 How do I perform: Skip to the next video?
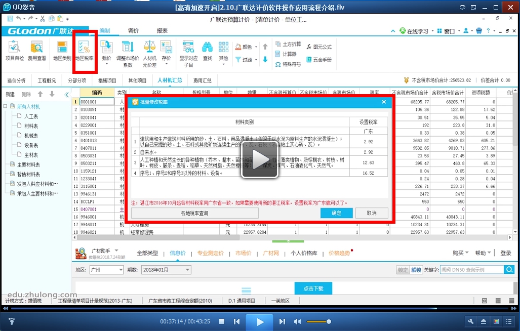point(282,321)
